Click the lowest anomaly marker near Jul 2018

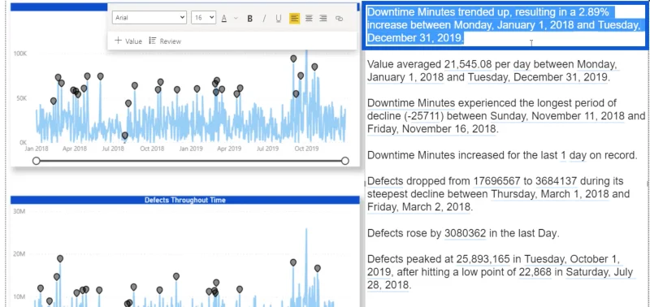point(125,135)
